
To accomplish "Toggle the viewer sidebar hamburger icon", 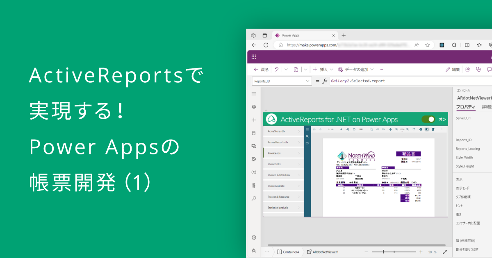I will 307,129.
